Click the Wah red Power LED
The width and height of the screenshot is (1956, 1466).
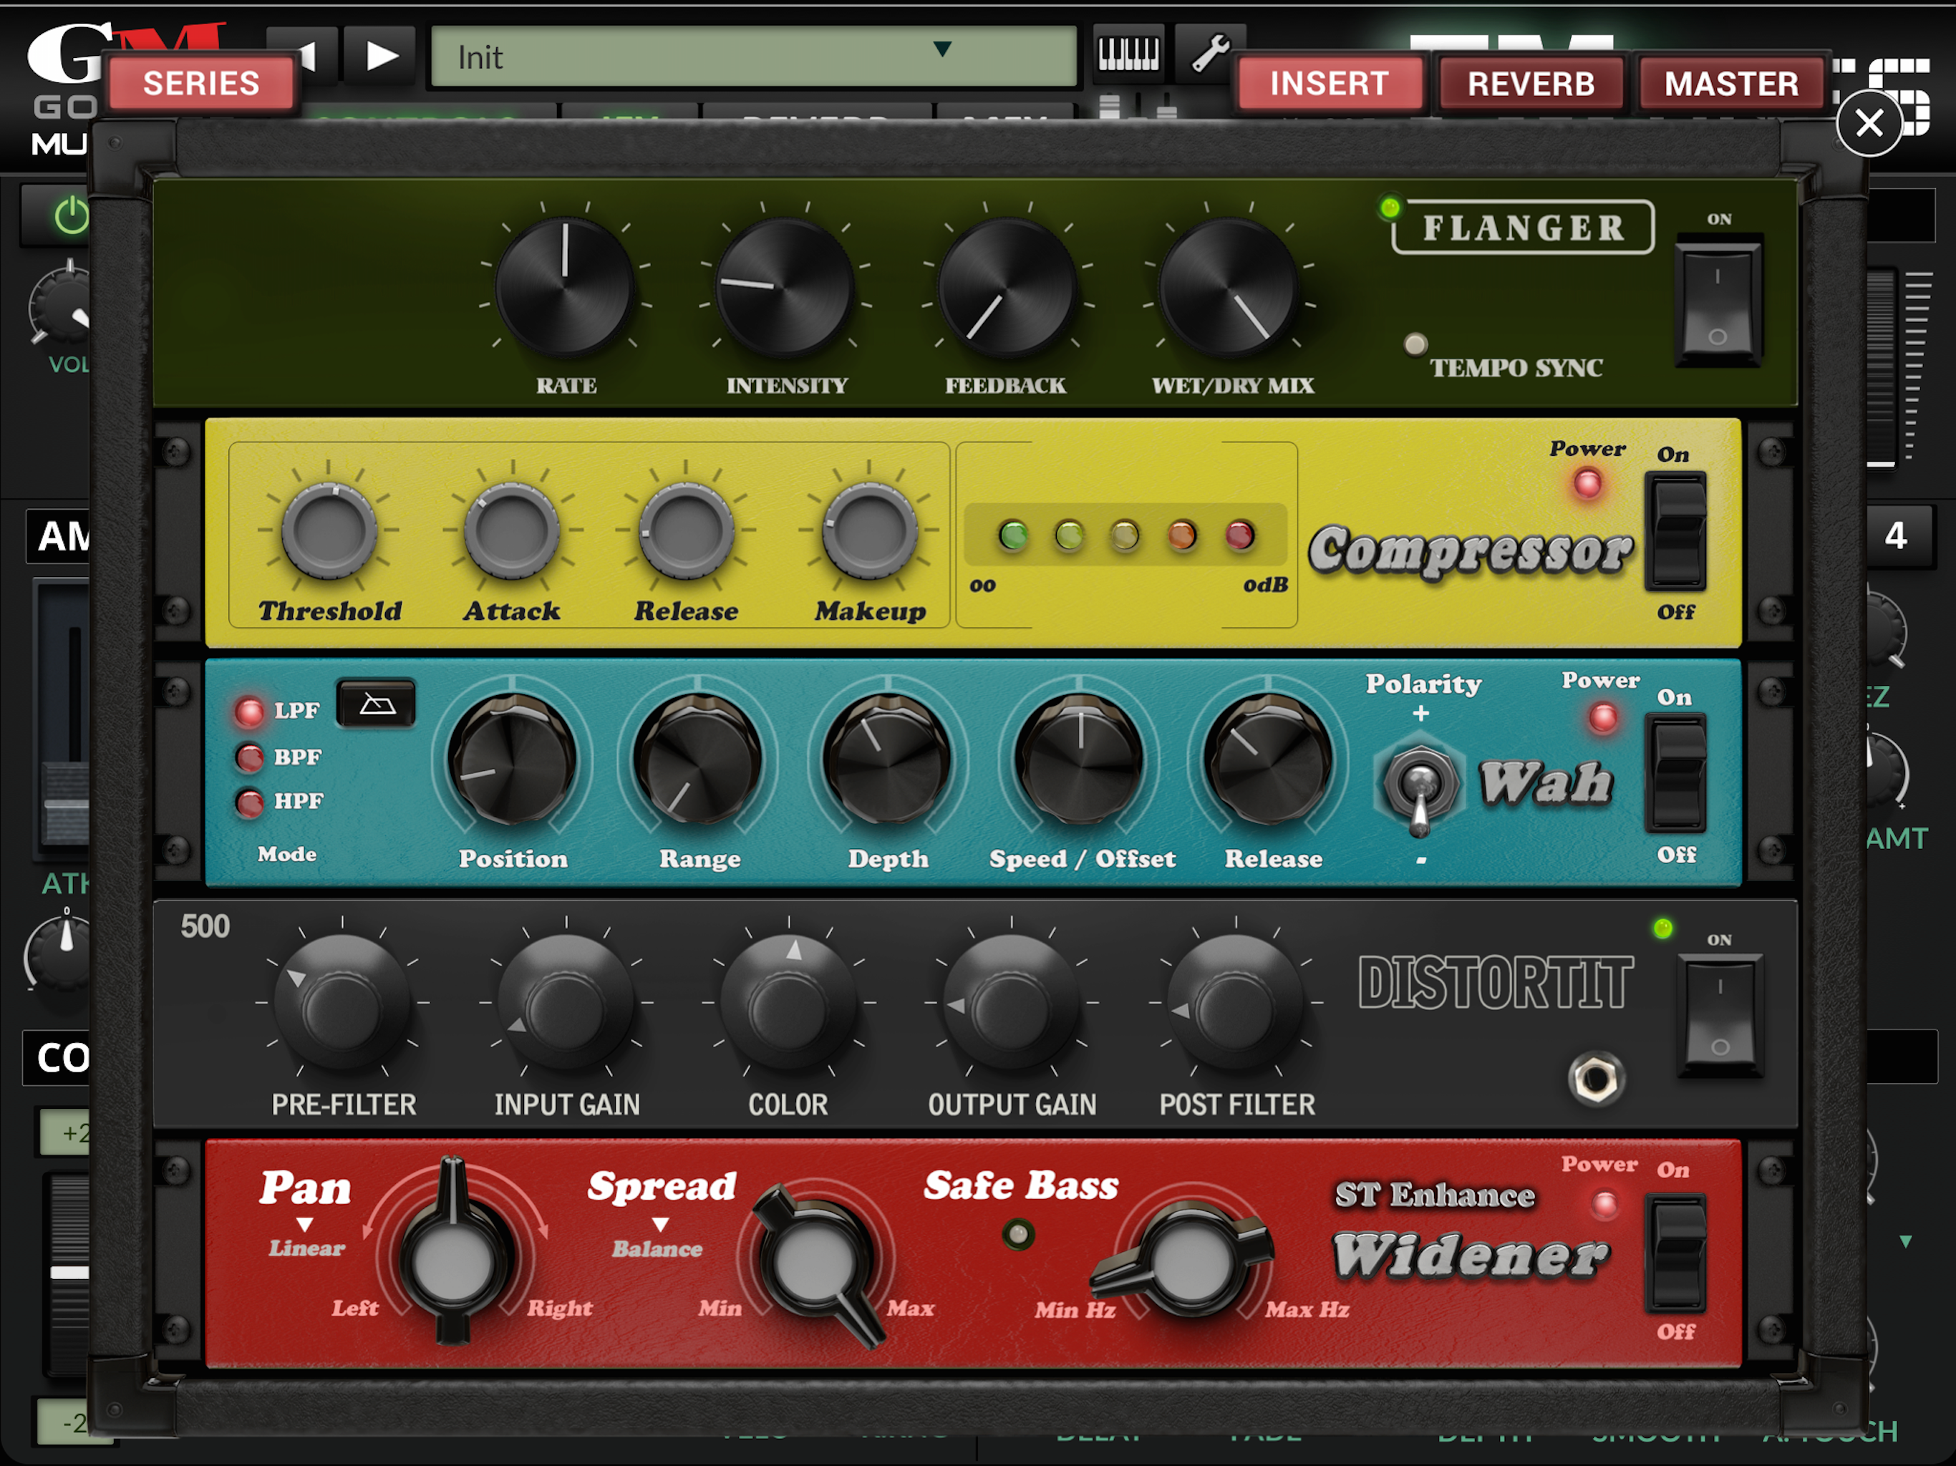(x=1603, y=717)
